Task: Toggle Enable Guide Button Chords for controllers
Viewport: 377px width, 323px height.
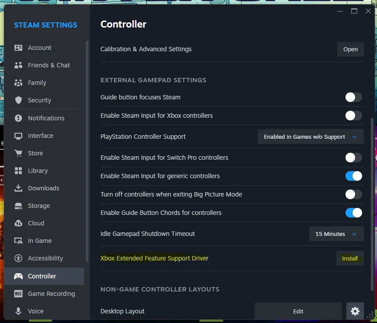Action: tap(353, 213)
